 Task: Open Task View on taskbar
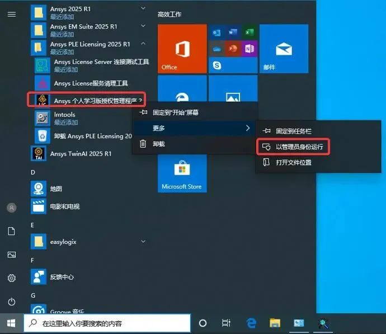tap(226, 323)
